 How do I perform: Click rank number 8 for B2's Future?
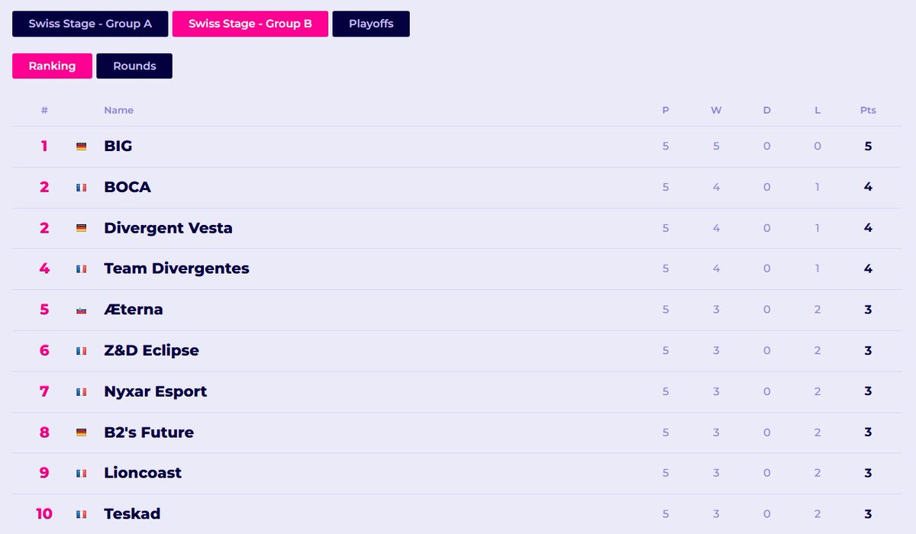44,433
